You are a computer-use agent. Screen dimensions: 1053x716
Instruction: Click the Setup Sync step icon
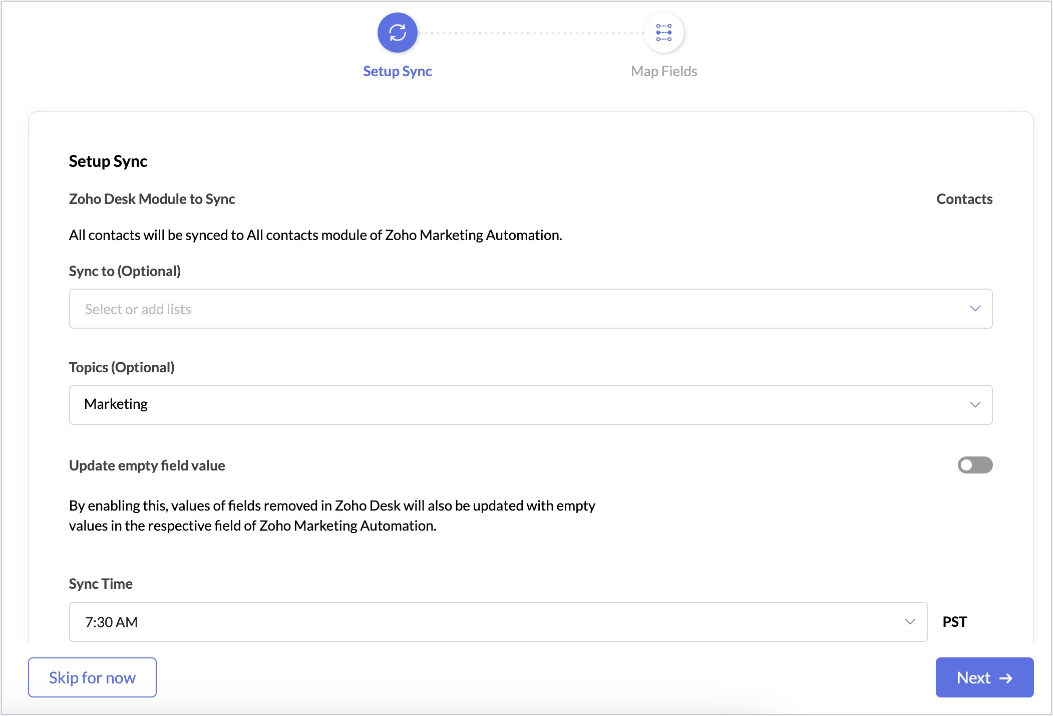pyautogui.click(x=398, y=33)
